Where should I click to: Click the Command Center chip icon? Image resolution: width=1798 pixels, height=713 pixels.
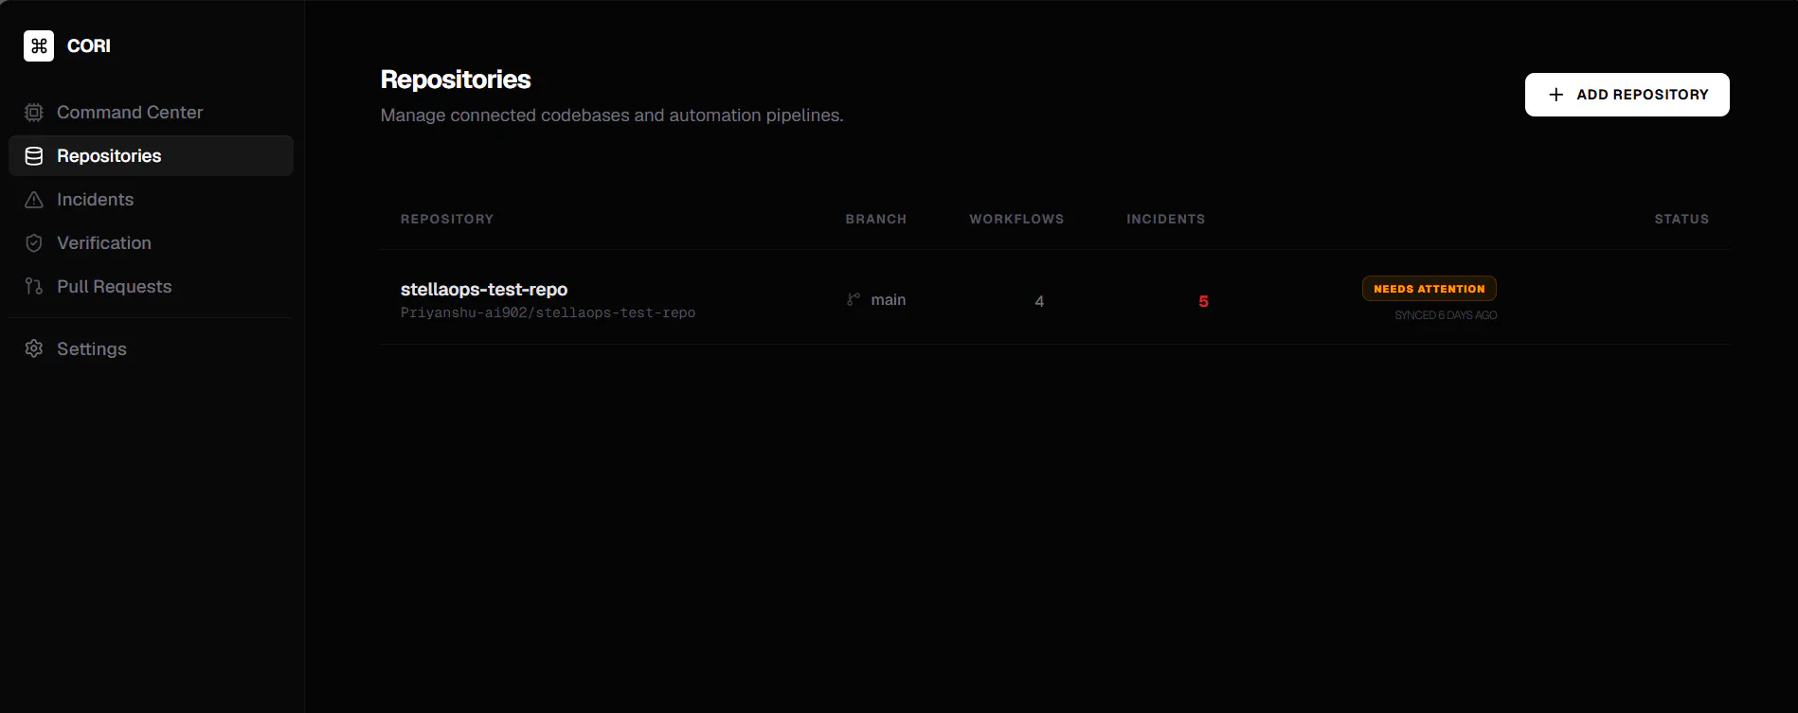(34, 113)
